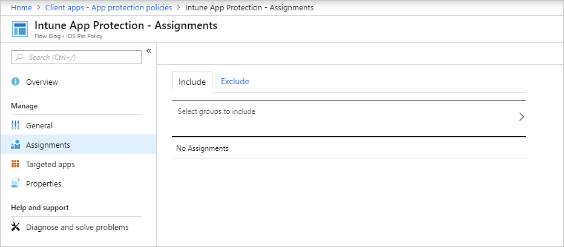Expand group selection via right chevron arrow
Image resolution: width=564 pixels, height=247 pixels.
521,117
